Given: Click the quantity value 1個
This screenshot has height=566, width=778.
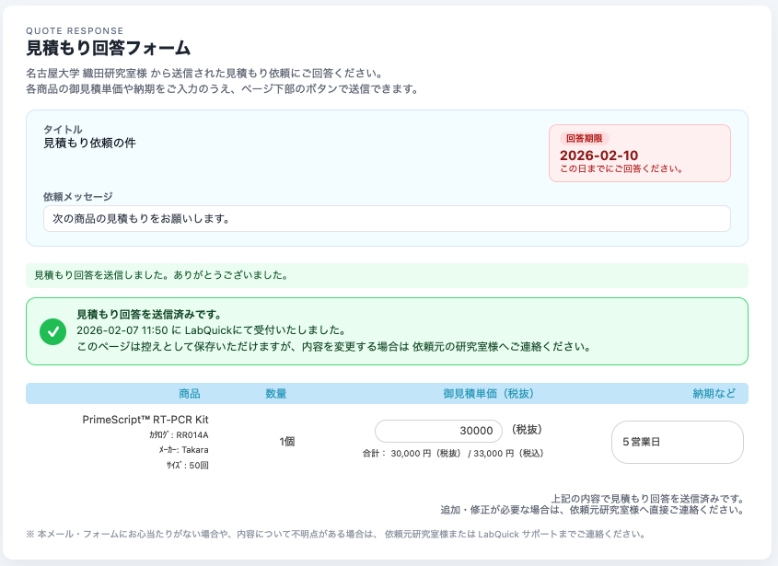Looking at the screenshot, I should coord(287,442).
